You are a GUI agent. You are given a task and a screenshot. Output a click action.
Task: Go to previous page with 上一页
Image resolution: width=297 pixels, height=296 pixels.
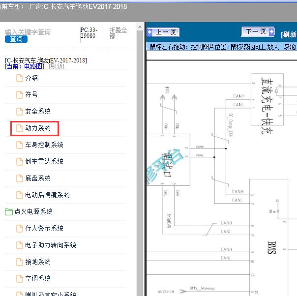pyautogui.click(x=163, y=32)
